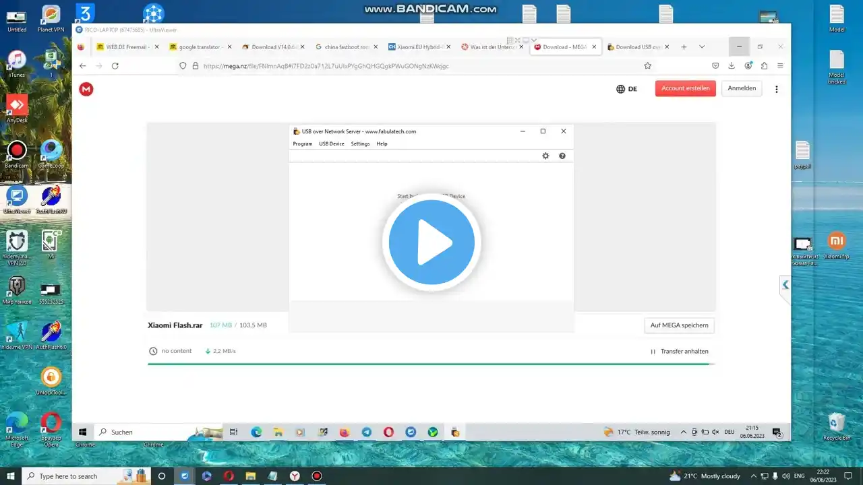Open the USB over Network settings gear
The width and height of the screenshot is (863, 485).
(x=545, y=156)
